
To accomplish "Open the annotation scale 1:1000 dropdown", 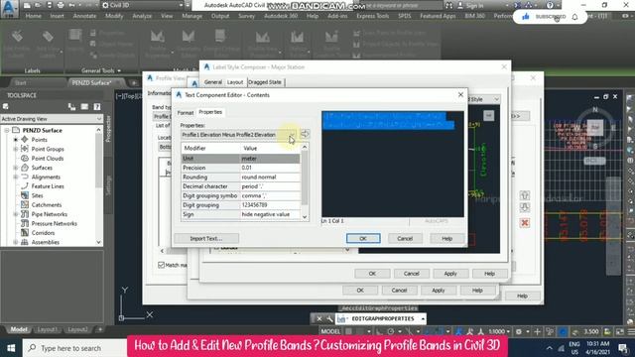I will click(x=499, y=331).
